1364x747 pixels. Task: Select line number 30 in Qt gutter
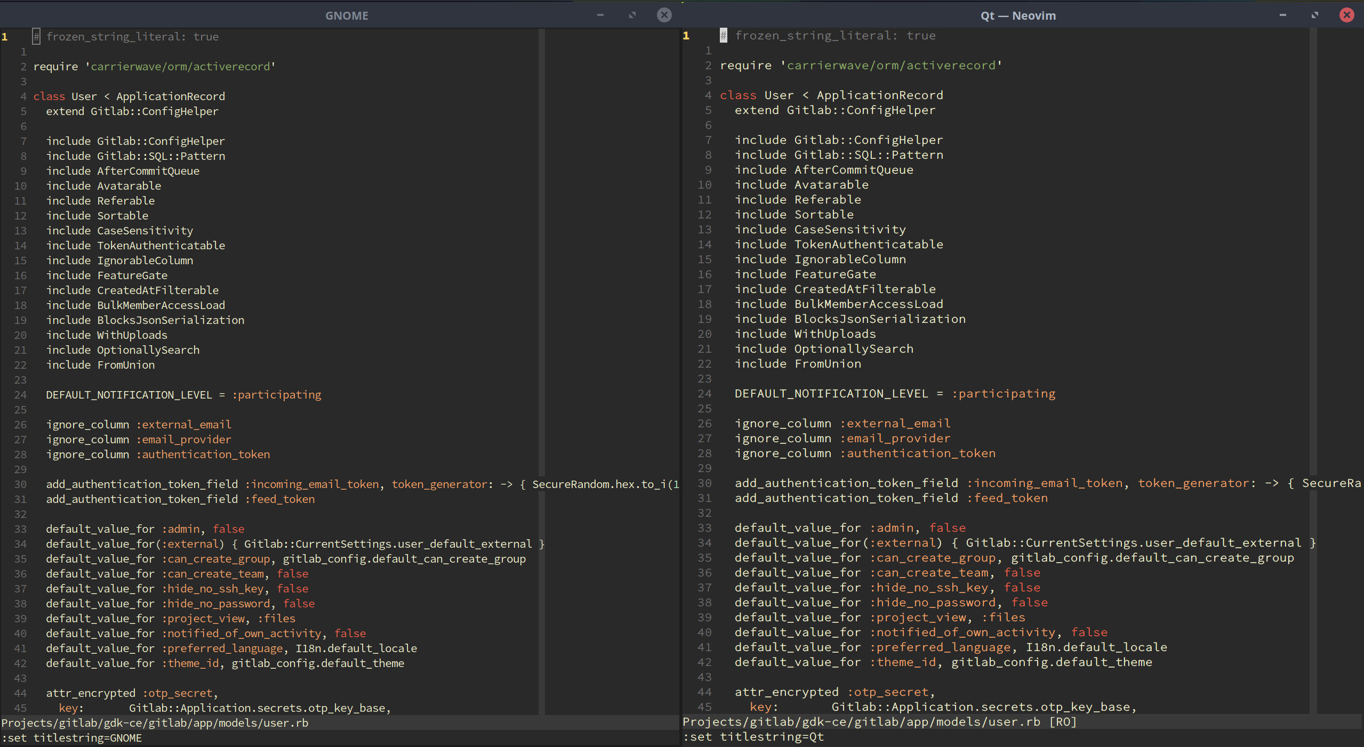tap(705, 483)
